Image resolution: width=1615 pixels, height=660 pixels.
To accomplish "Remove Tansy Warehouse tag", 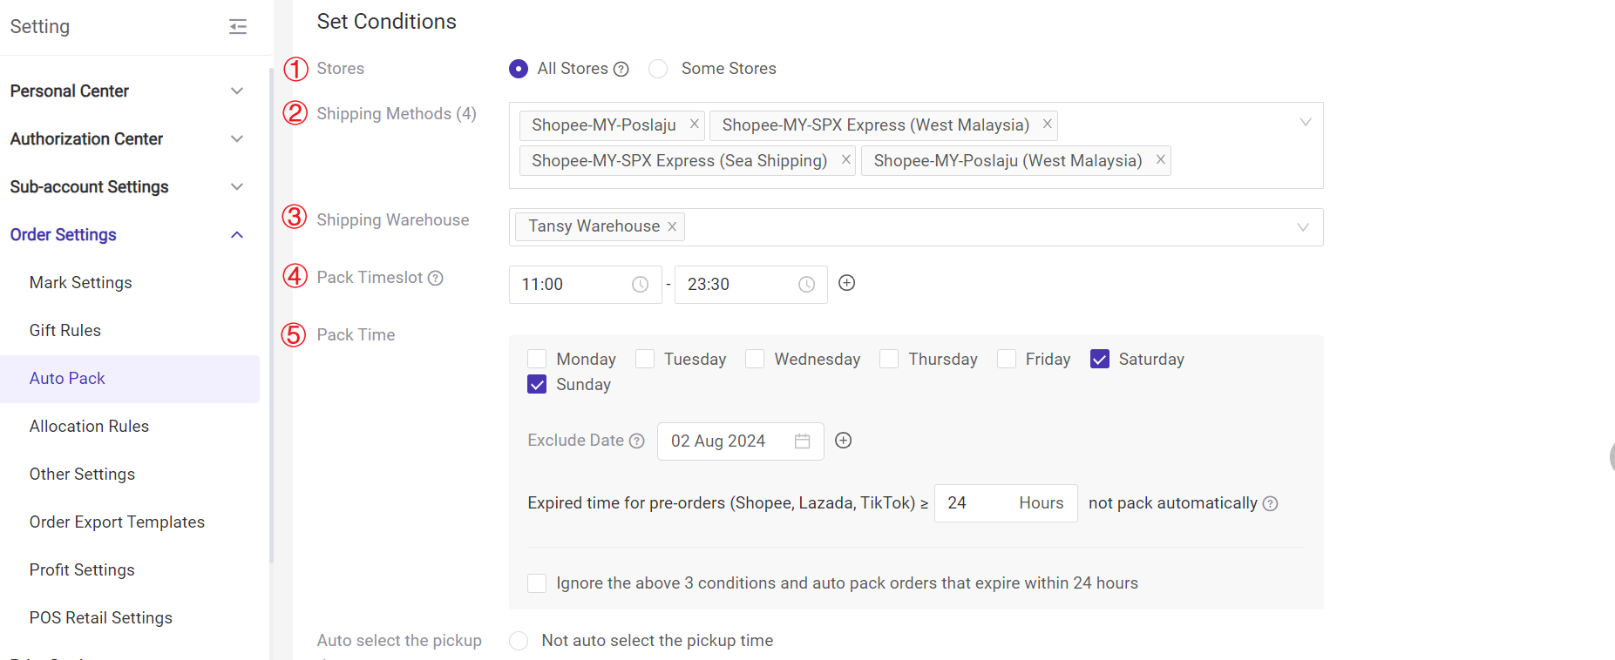I will point(672,226).
